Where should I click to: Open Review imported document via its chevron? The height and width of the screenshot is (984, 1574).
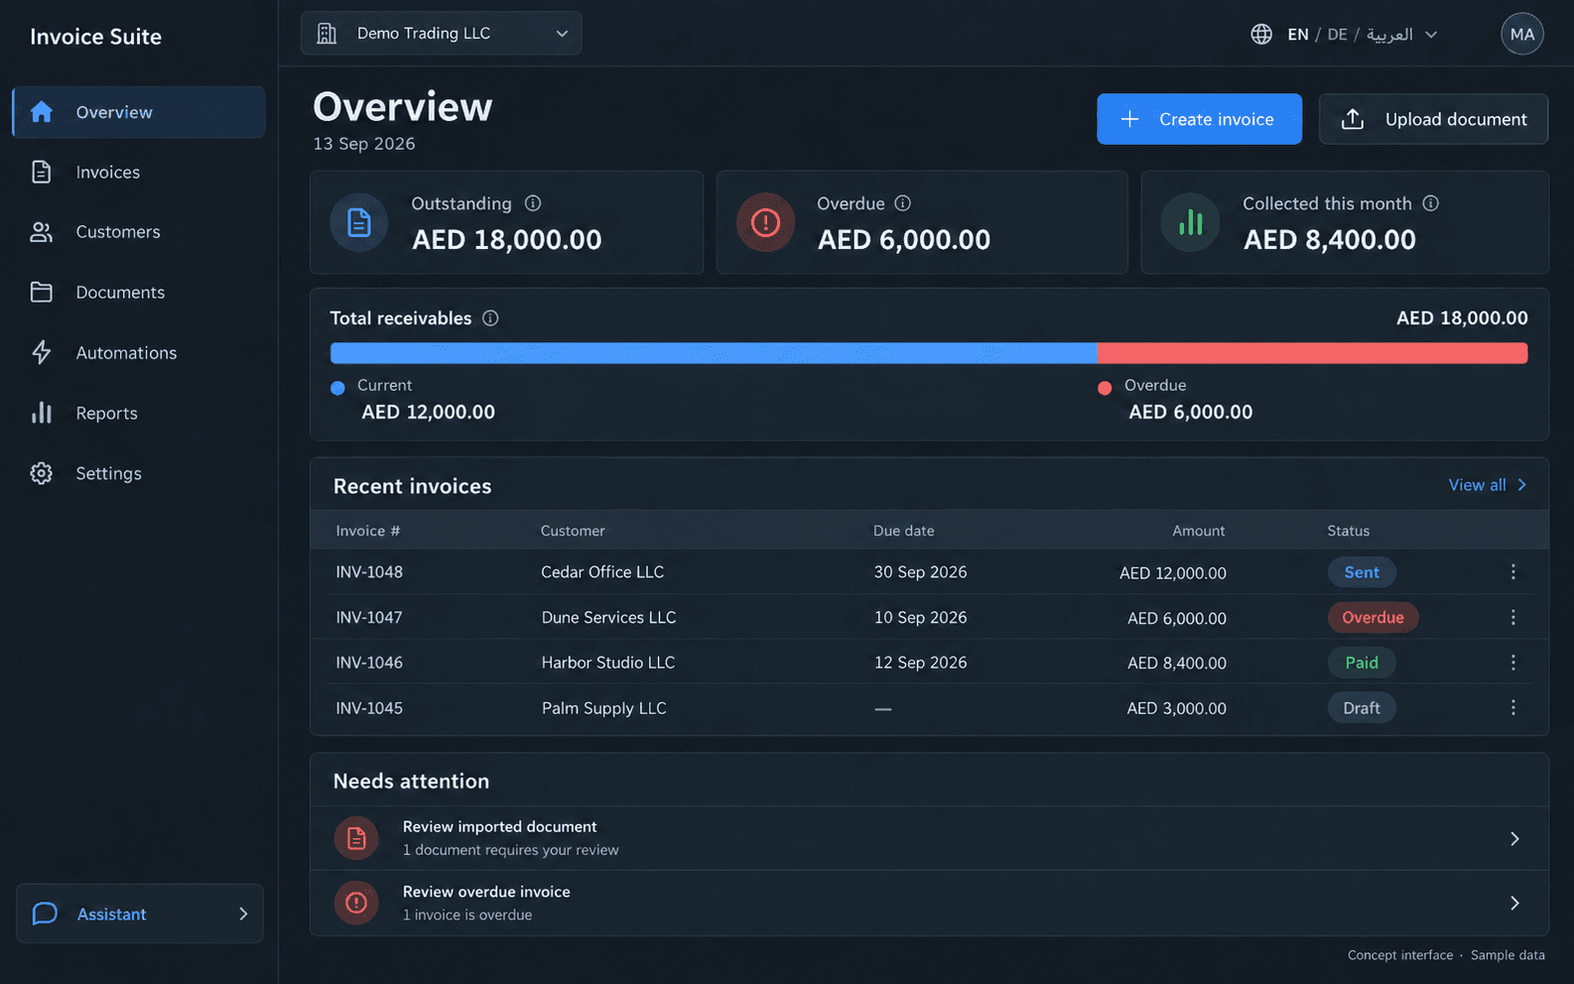[x=1514, y=839]
